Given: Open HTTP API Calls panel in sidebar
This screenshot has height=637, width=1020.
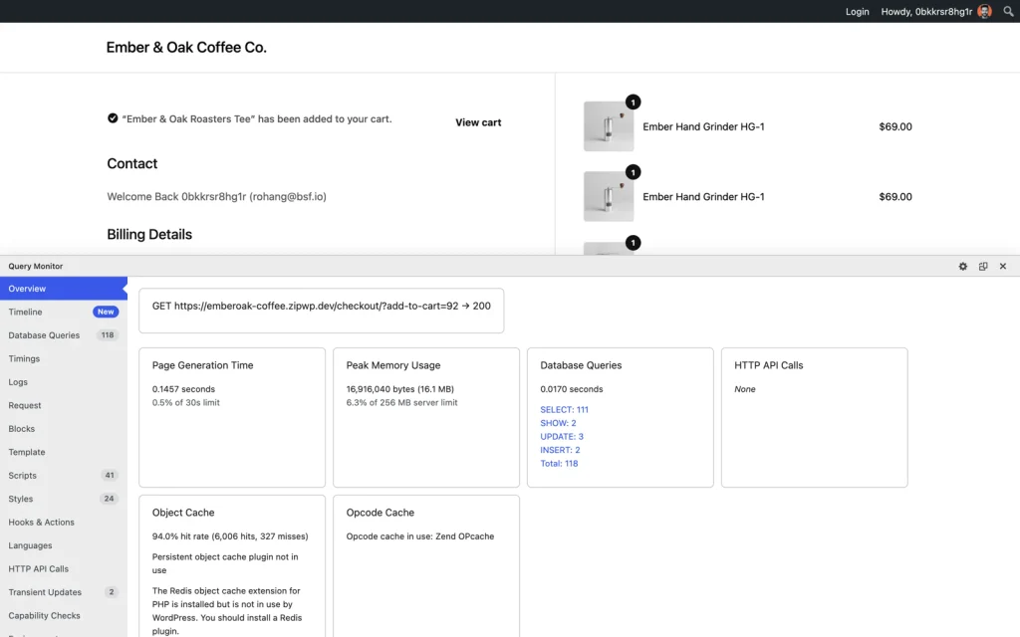Looking at the screenshot, I should (63, 569).
